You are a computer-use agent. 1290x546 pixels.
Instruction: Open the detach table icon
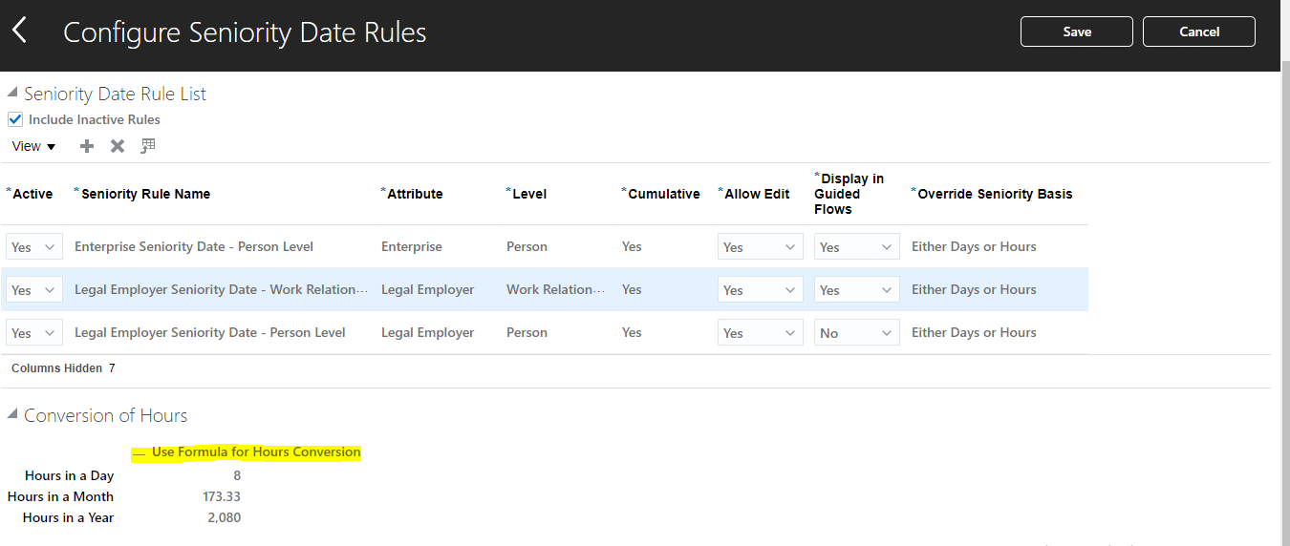click(x=147, y=146)
